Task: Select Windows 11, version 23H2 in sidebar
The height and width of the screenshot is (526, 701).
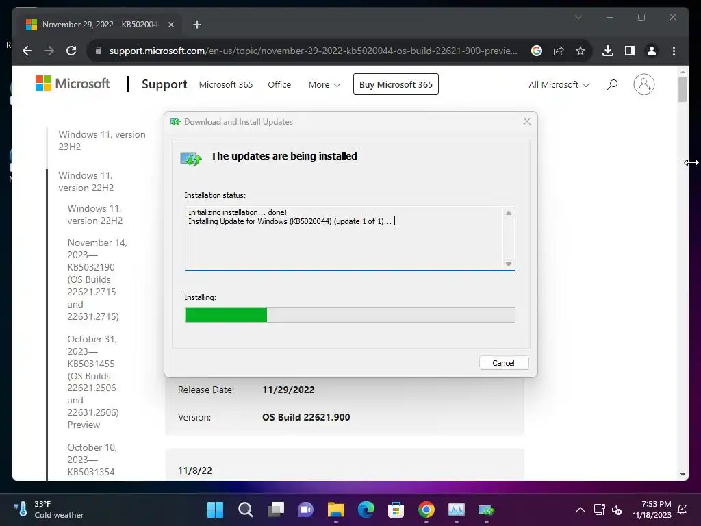Action: [x=102, y=140]
